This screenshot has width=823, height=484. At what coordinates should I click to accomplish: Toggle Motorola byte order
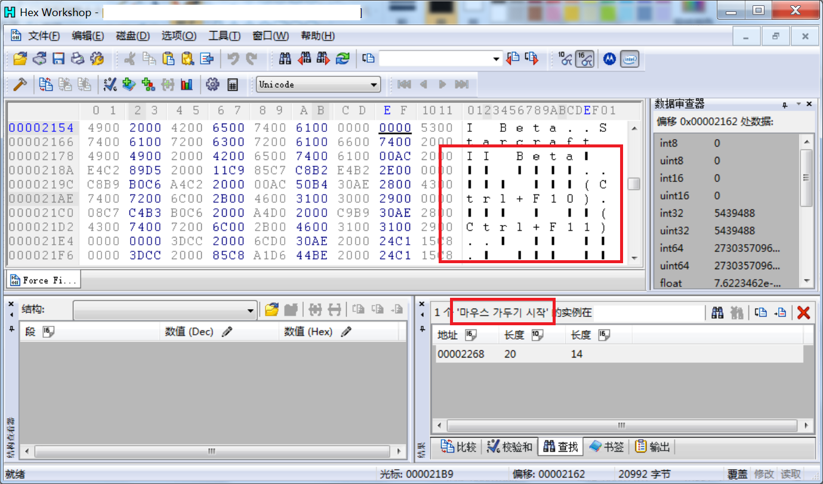pyautogui.click(x=609, y=58)
